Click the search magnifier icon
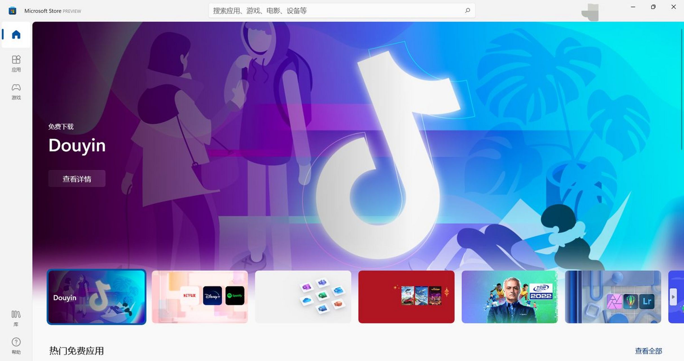This screenshot has height=361, width=684. [467, 10]
